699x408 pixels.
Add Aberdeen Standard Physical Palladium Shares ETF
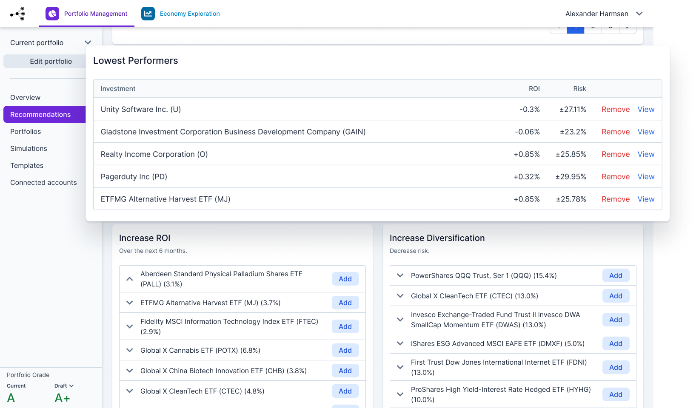pyautogui.click(x=345, y=279)
